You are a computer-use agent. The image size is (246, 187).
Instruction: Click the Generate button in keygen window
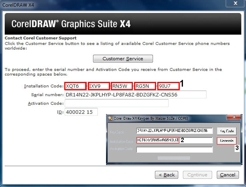pyautogui.click(x=226, y=141)
